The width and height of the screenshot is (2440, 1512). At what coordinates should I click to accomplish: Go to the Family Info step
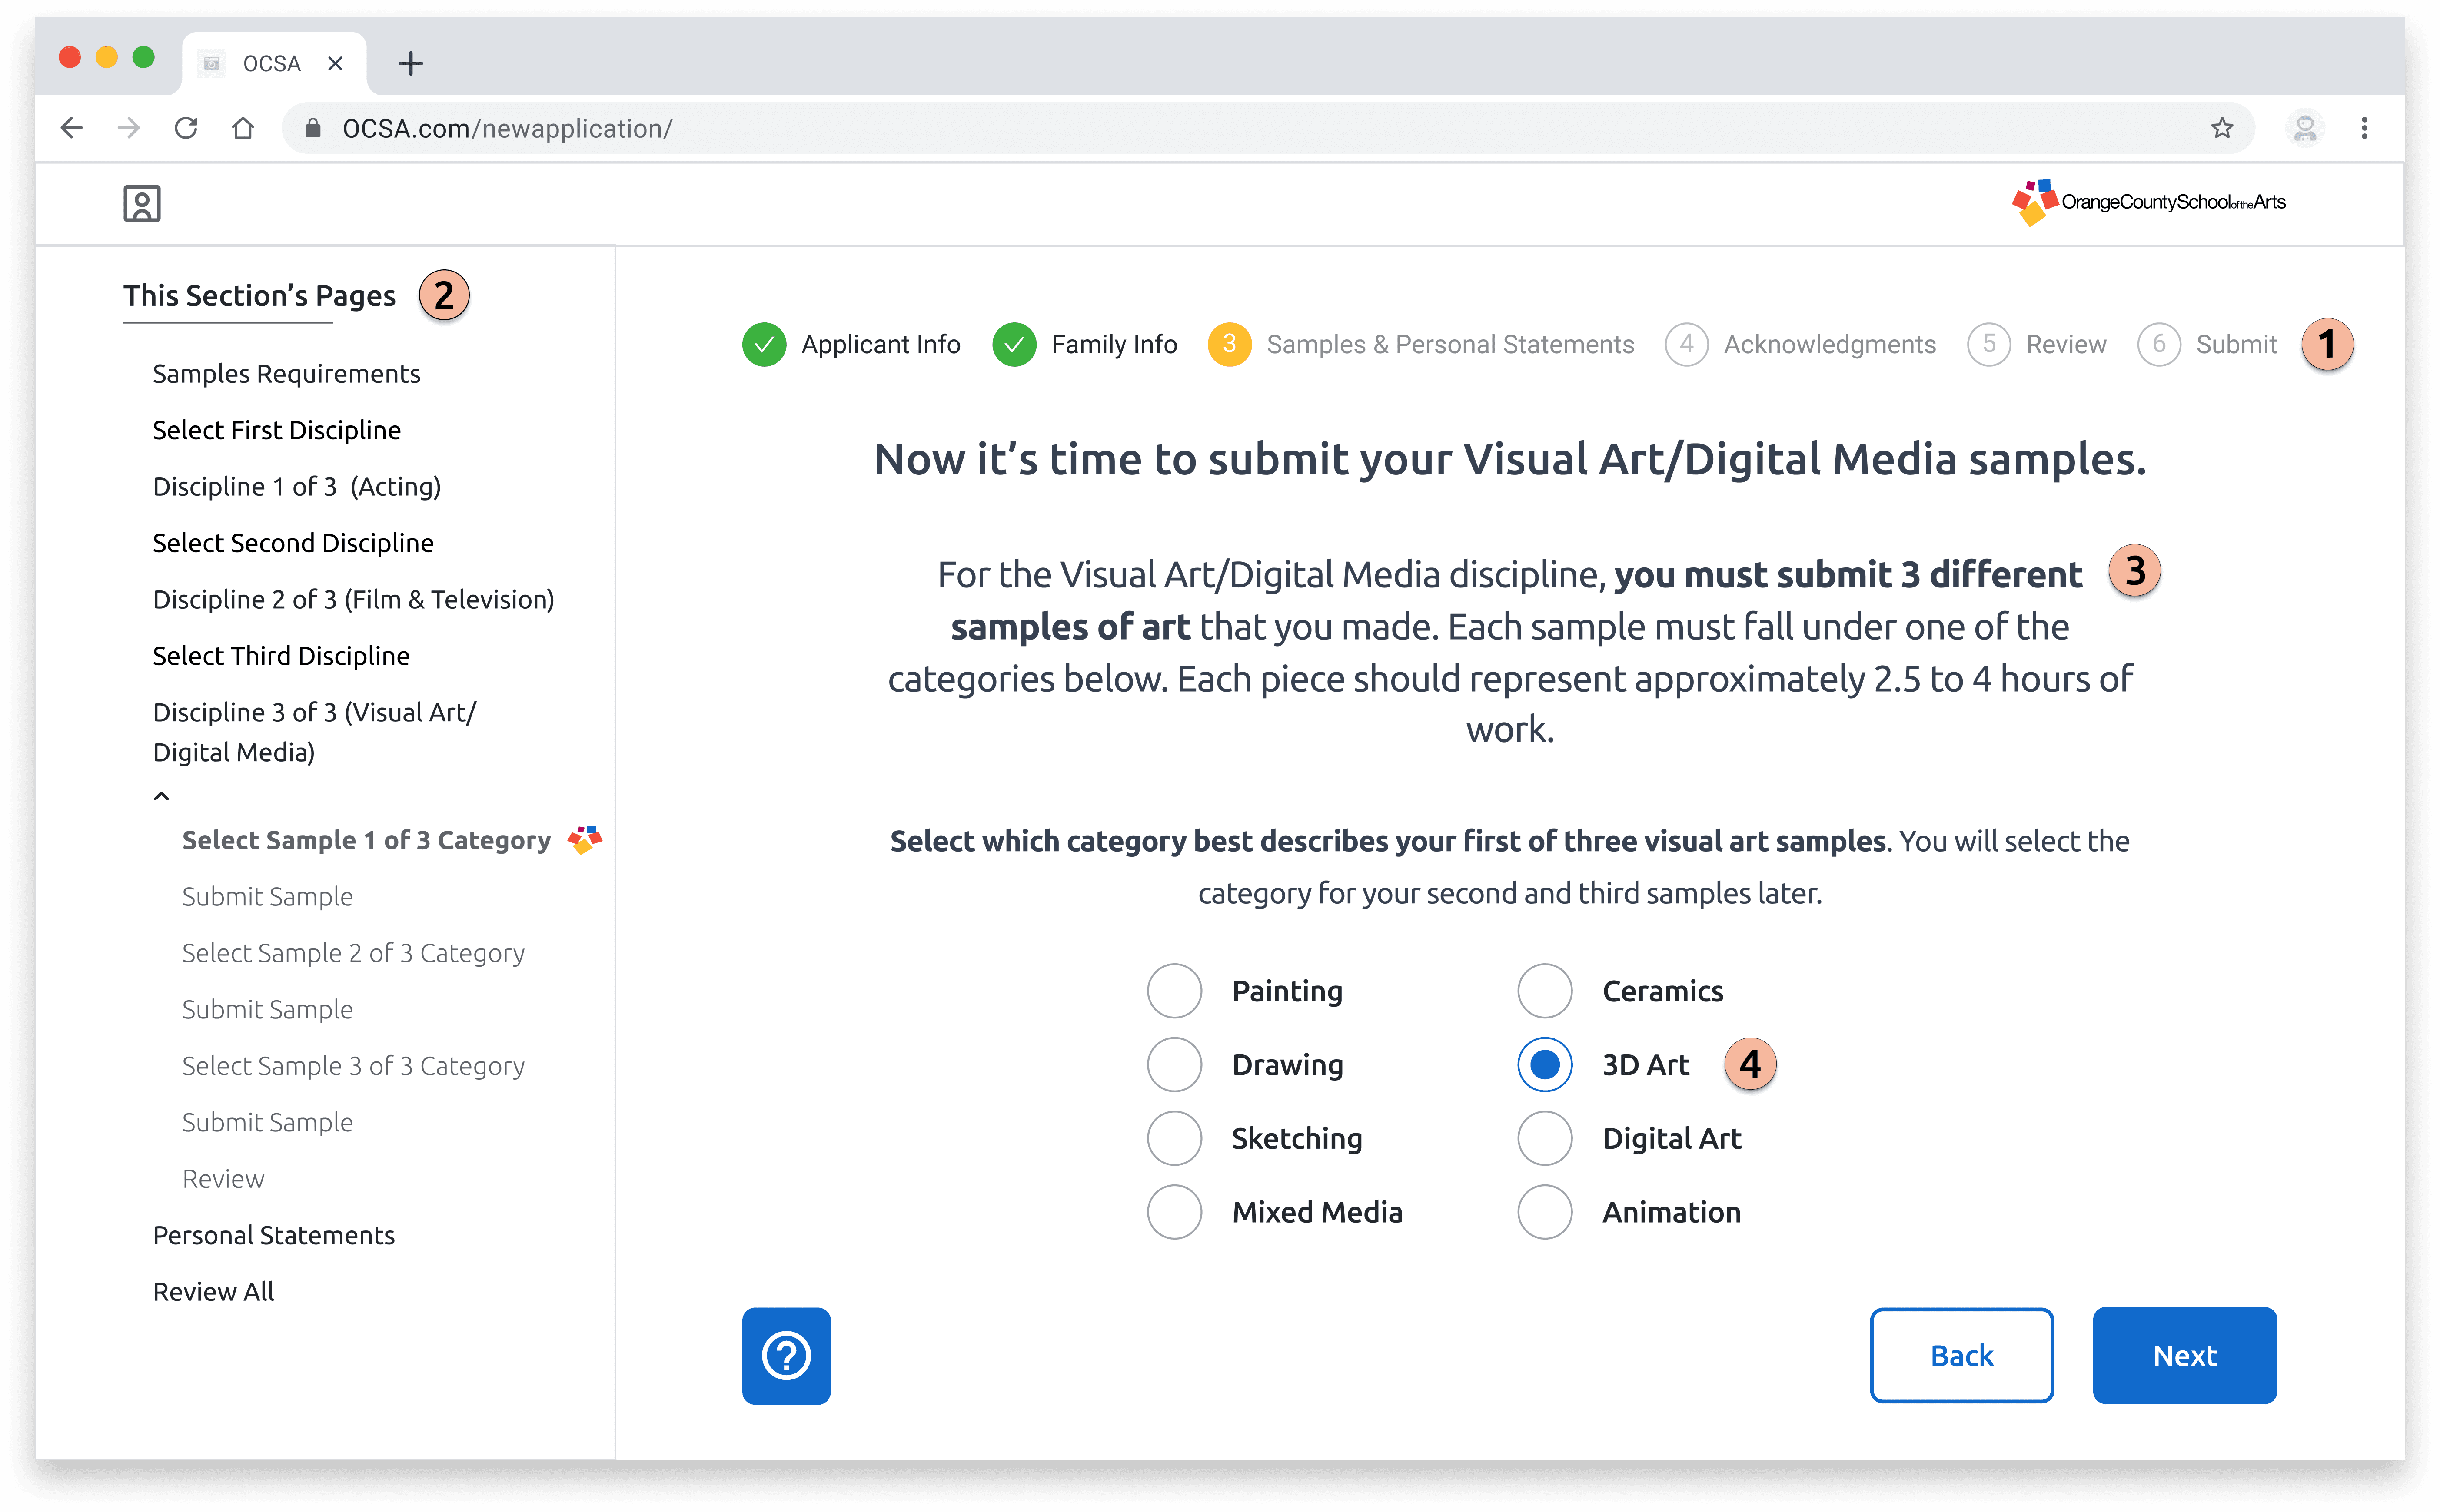[x=1114, y=345]
